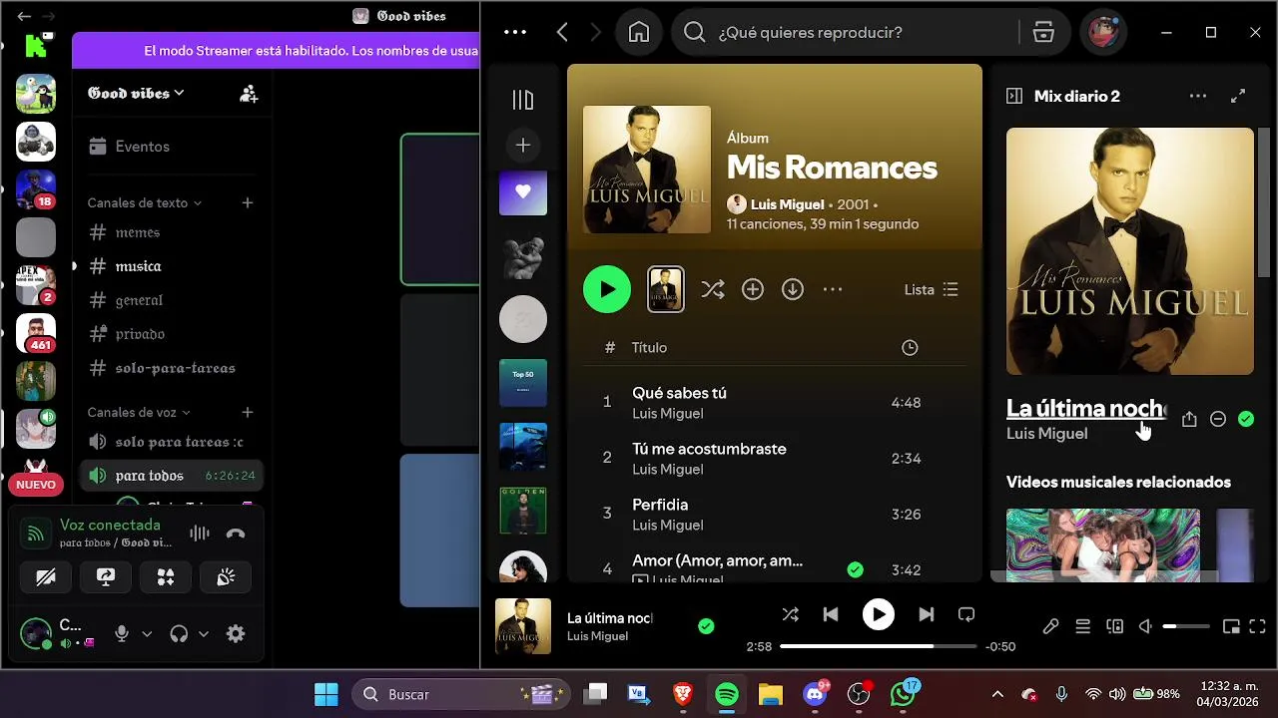This screenshot has height=718, width=1278.
Task: Open Brave browser from taskbar
Action: (683, 694)
